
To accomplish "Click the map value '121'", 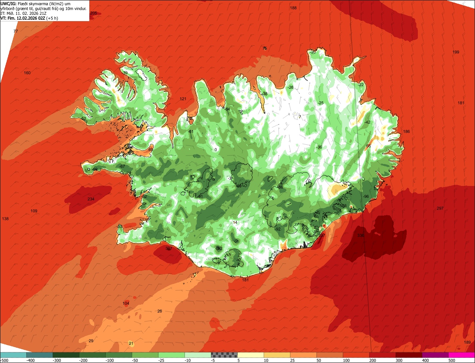I will [183, 99].
